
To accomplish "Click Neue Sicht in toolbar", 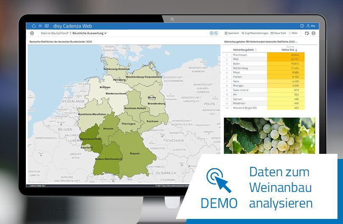I will tap(278, 33).
